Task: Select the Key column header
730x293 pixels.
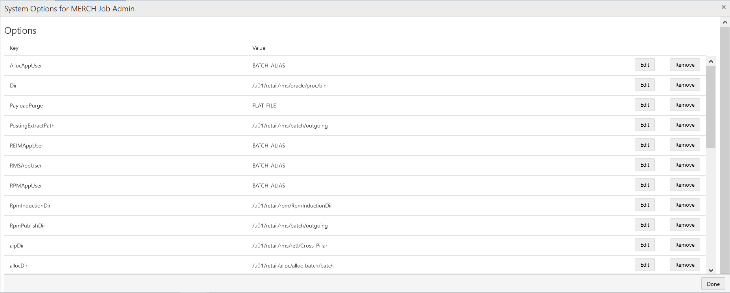Action: pyautogui.click(x=14, y=48)
